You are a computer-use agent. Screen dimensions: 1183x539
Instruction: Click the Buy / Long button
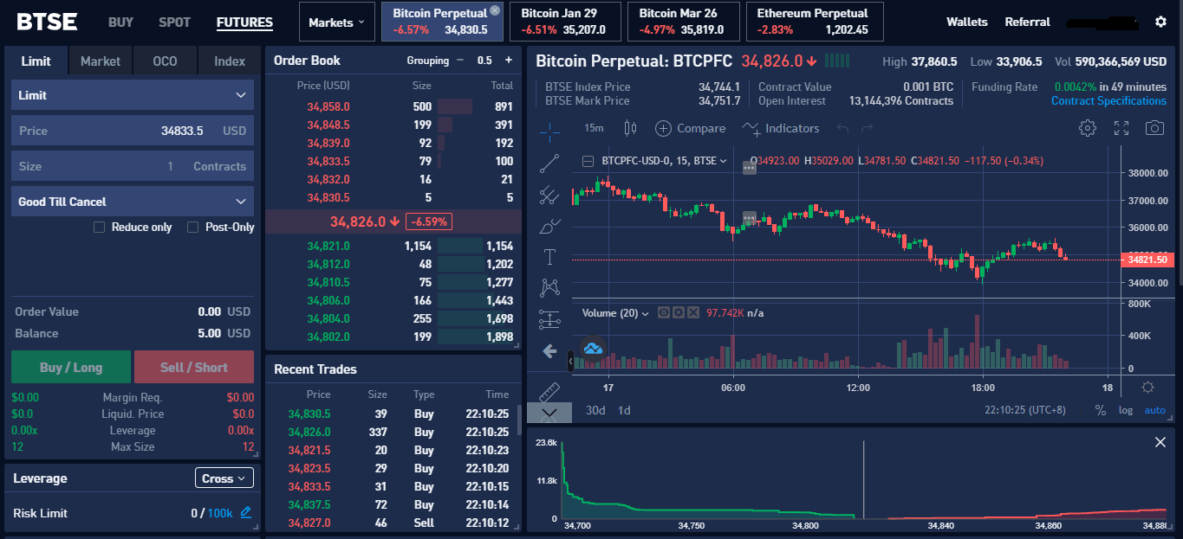pyautogui.click(x=71, y=367)
